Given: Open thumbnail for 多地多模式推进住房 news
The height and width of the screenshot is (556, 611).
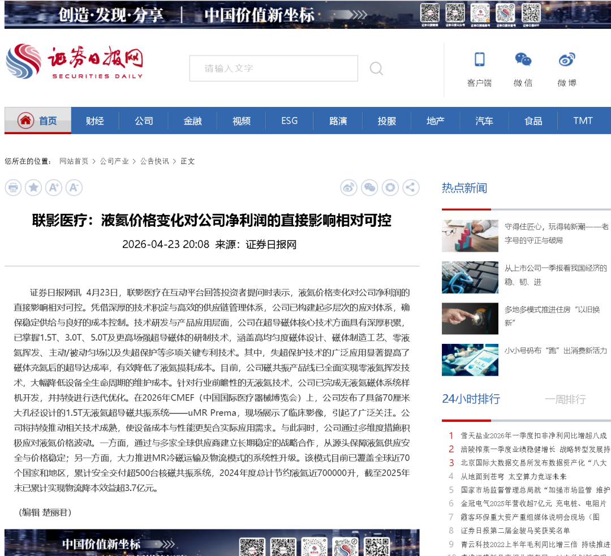Looking at the screenshot, I should pyautogui.click(x=470, y=318).
